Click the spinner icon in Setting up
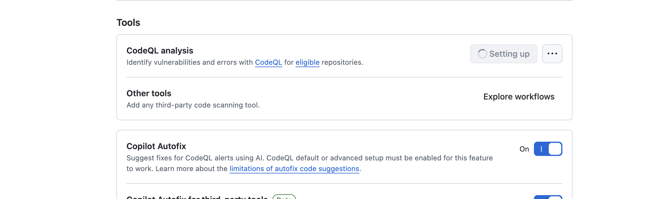661x199 pixels. click(x=482, y=54)
